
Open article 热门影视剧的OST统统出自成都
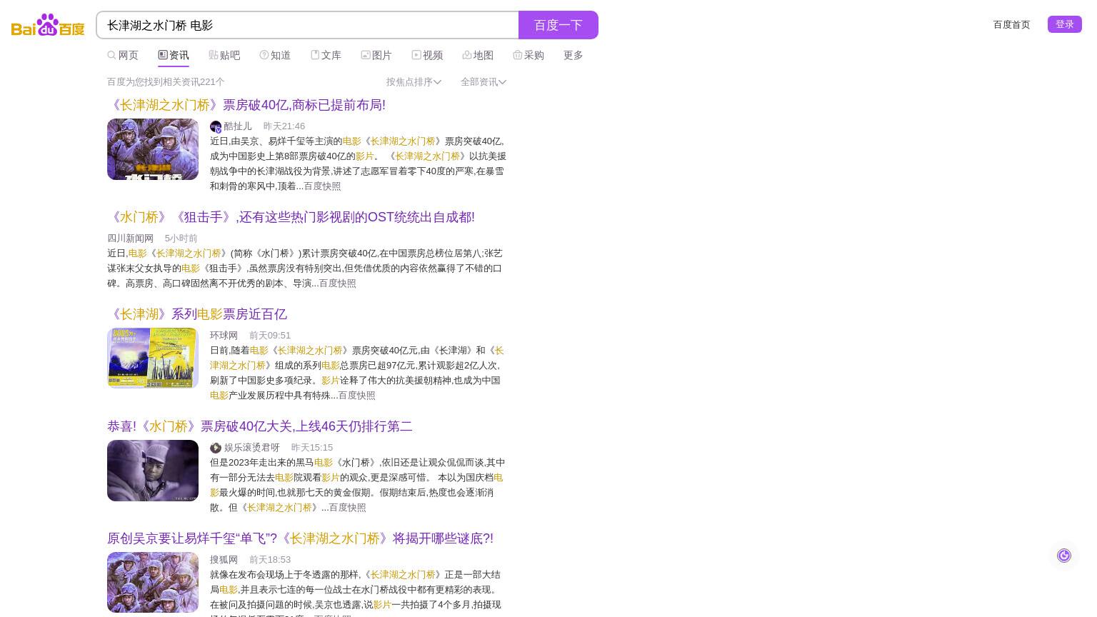(x=291, y=217)
